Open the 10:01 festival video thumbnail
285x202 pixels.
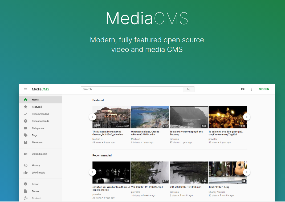click(x=227, y=117)
